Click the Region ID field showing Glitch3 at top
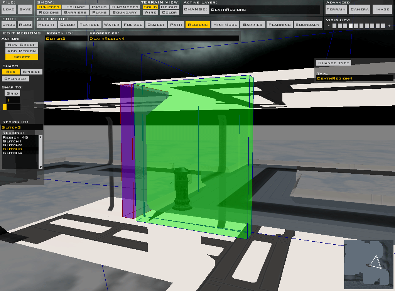395x291 pixels. [x=66, y=39]
